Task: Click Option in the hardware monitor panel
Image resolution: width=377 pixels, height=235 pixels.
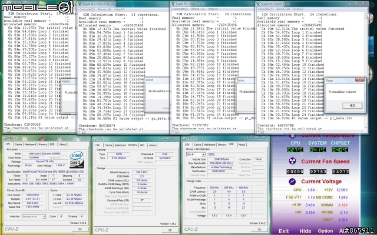Action: tap(325, 231)
